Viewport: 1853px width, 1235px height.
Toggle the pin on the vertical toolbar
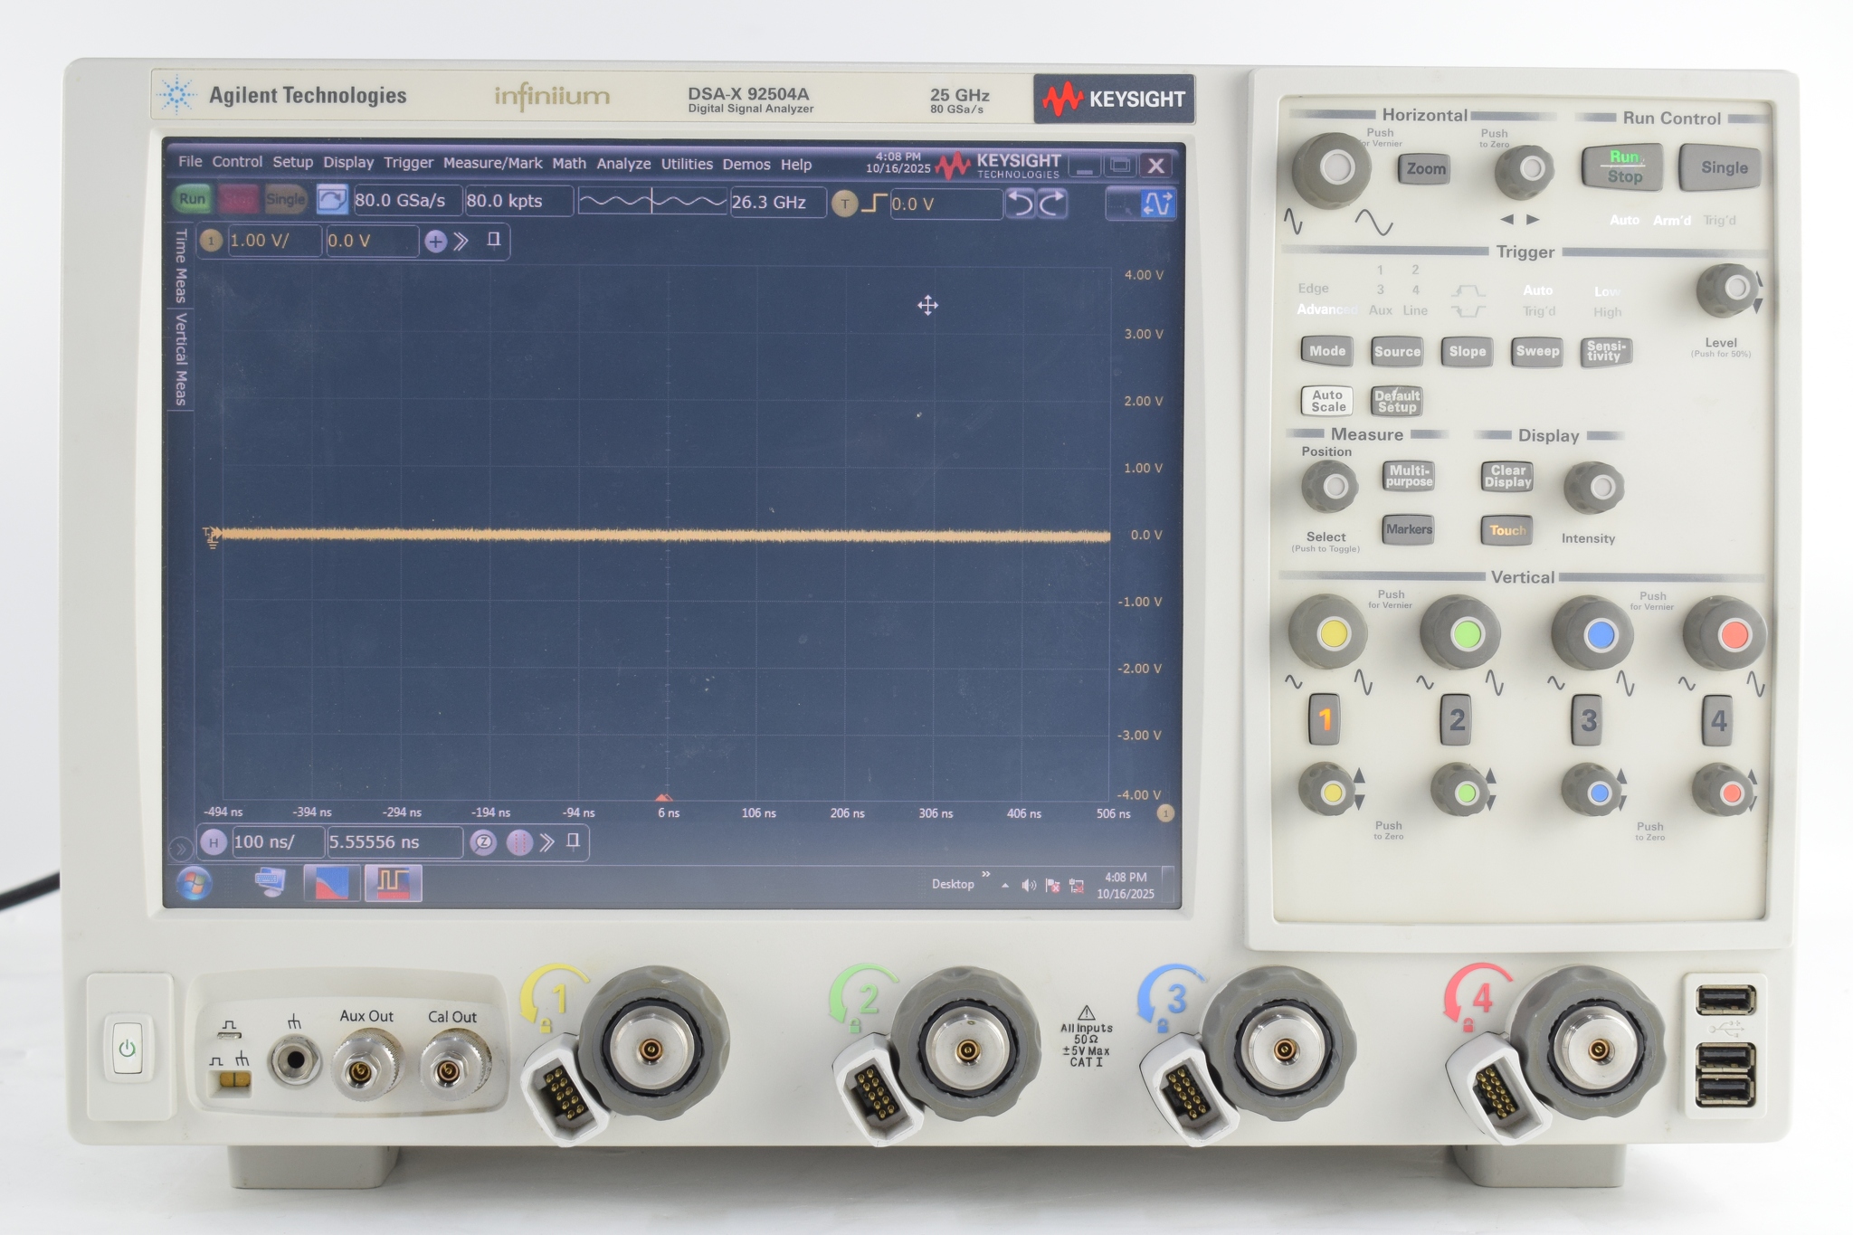point(493,240)
